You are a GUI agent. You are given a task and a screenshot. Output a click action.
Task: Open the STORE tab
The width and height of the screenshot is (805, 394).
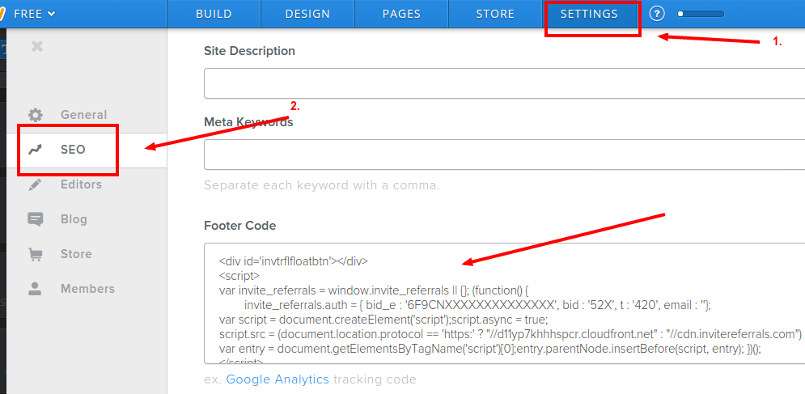[495, 14]
